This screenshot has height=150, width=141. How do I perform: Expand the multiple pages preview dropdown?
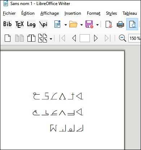click(51, 39)
